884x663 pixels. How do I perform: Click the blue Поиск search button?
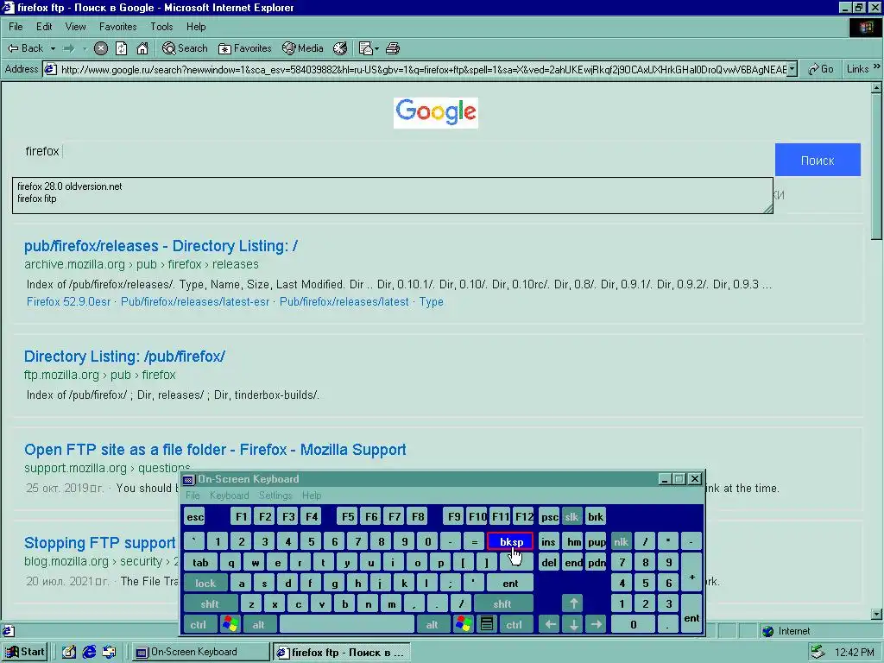818,160
